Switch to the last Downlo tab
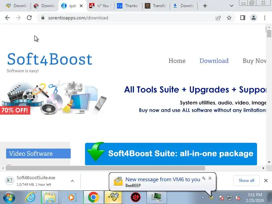272x204 pixels. pos(184,6)
